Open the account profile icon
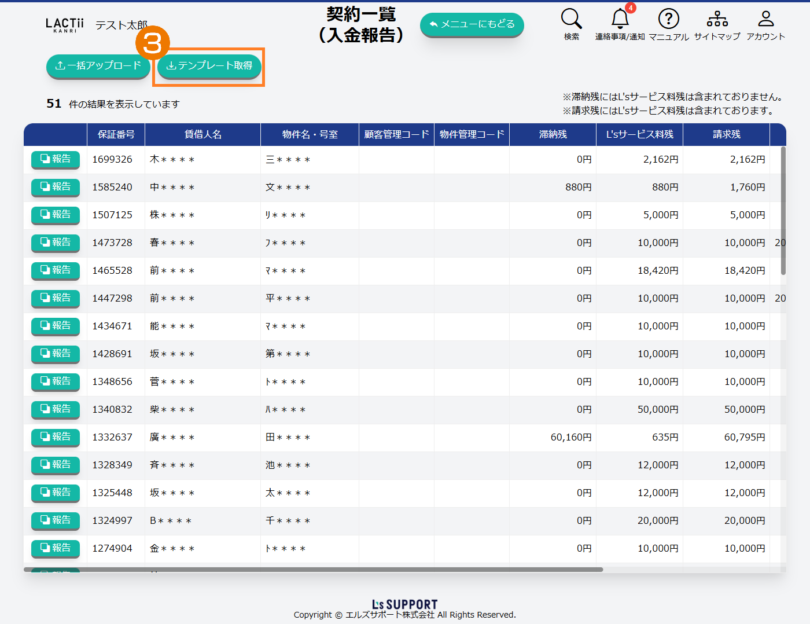The height and width of the screenshot is (624, 810). 765,20
